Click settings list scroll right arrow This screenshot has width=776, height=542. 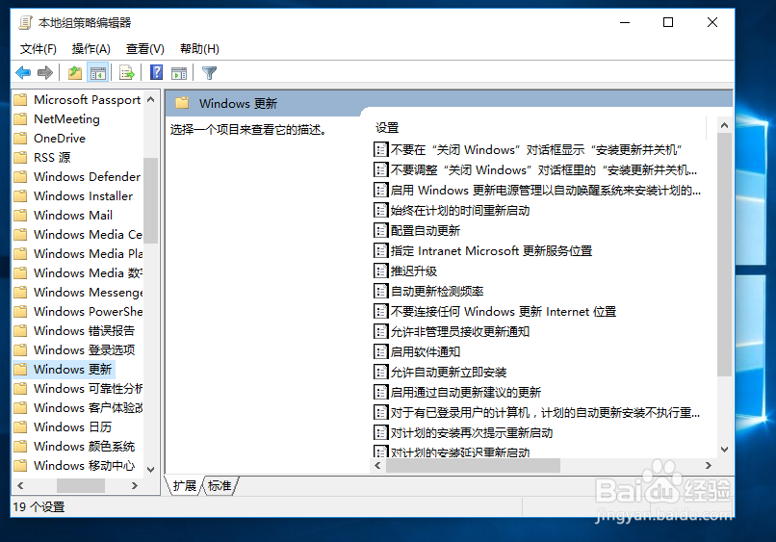(709, 465)
